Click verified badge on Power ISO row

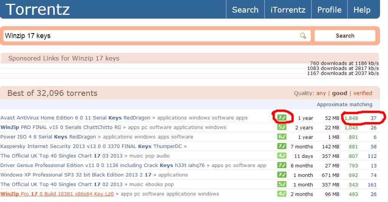click(x=282, y=137)
